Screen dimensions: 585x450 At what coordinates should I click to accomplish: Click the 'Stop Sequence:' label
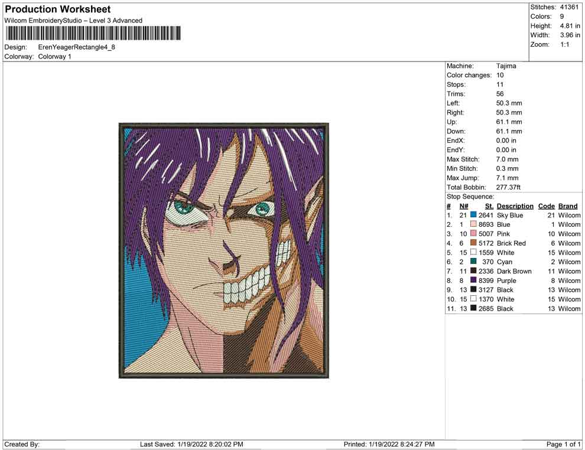[470, 197]
